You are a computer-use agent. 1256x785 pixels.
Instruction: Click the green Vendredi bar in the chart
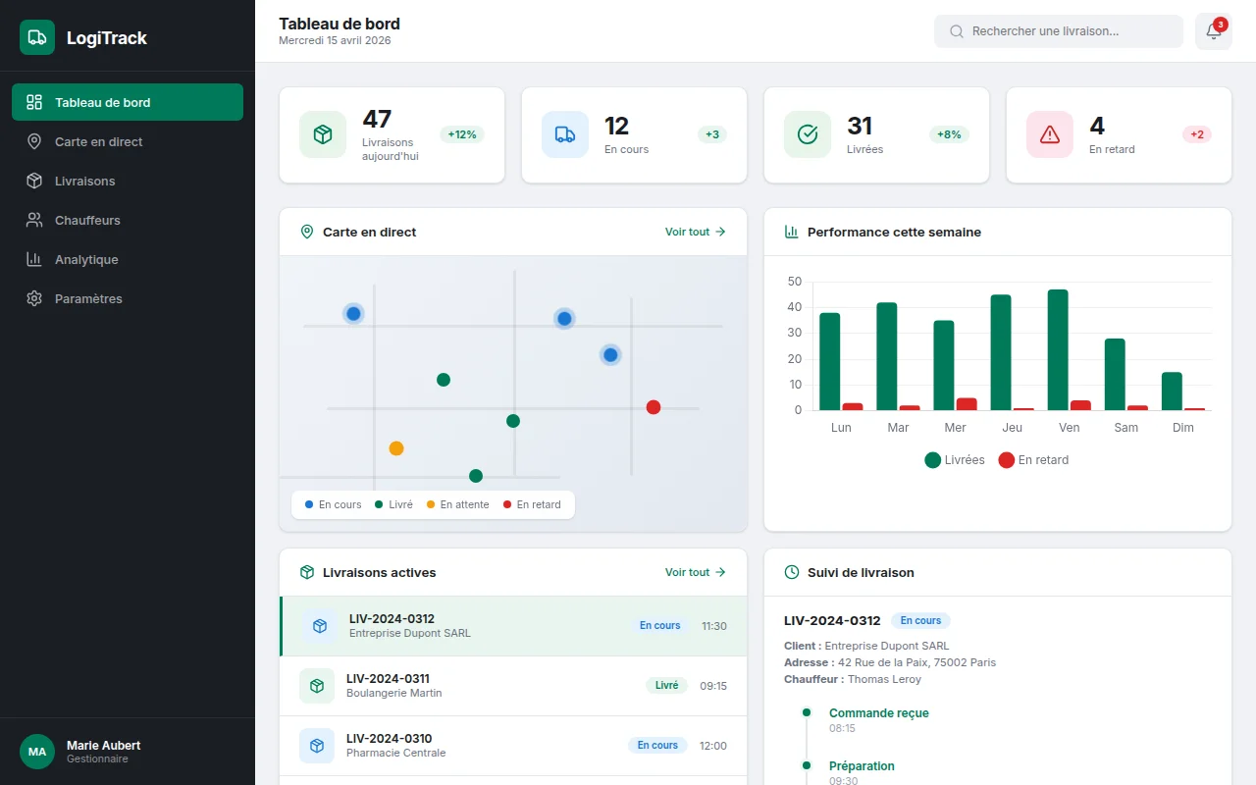point(1058,349)
